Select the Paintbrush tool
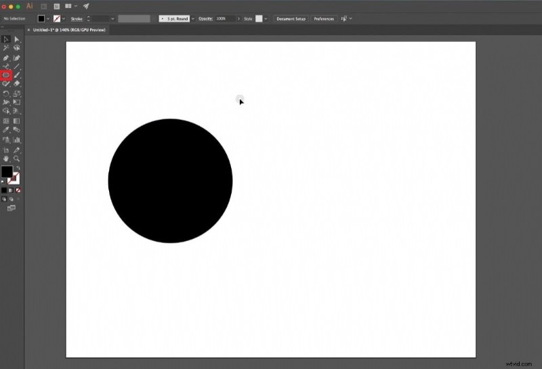This screenshot has height=369, width=542. pos(16,75)
